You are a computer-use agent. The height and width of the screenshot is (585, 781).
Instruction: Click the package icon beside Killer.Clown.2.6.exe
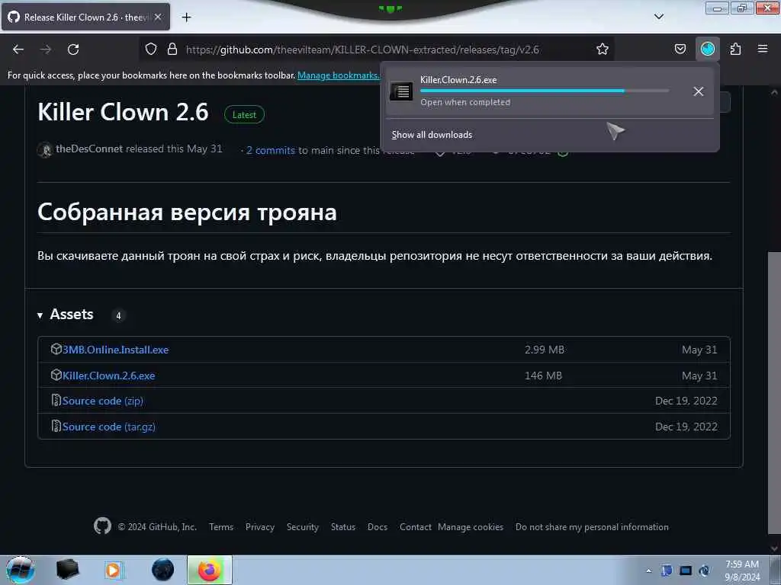point(56,375)
